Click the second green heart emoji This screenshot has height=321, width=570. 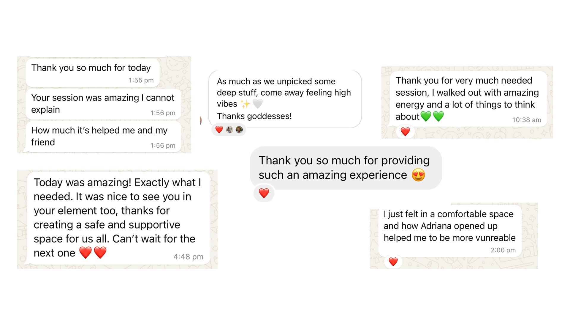tap(438, 116)
